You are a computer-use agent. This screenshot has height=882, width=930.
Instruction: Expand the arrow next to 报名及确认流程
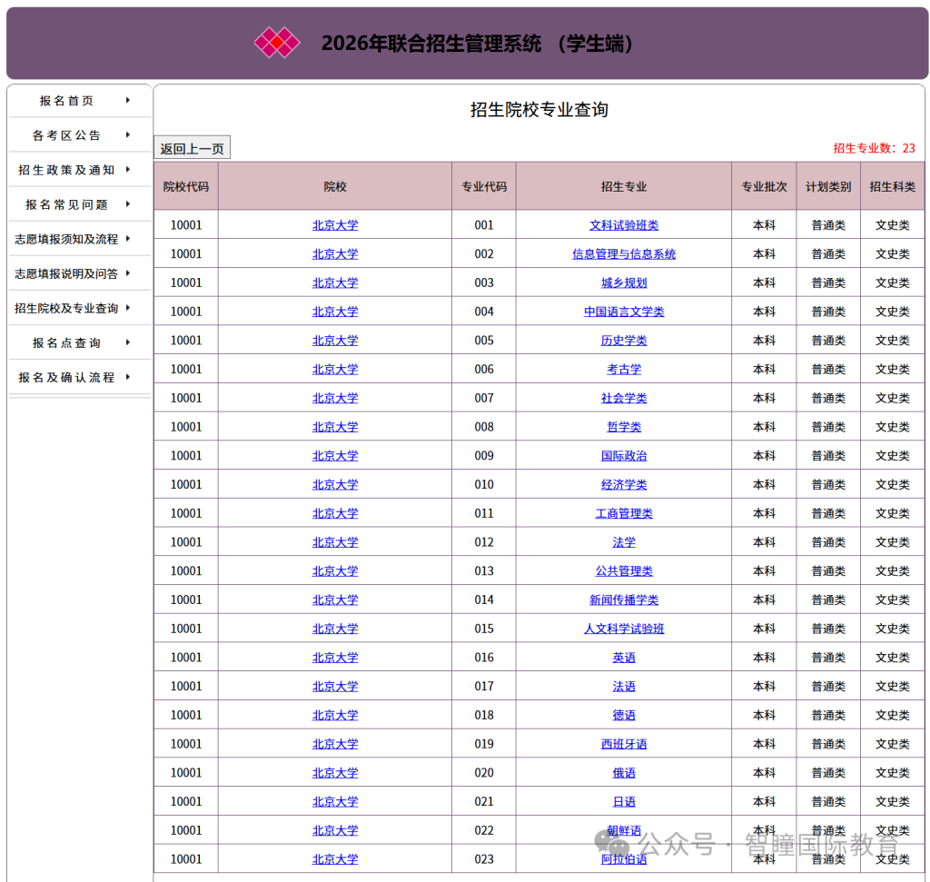(x=127, y=377)
